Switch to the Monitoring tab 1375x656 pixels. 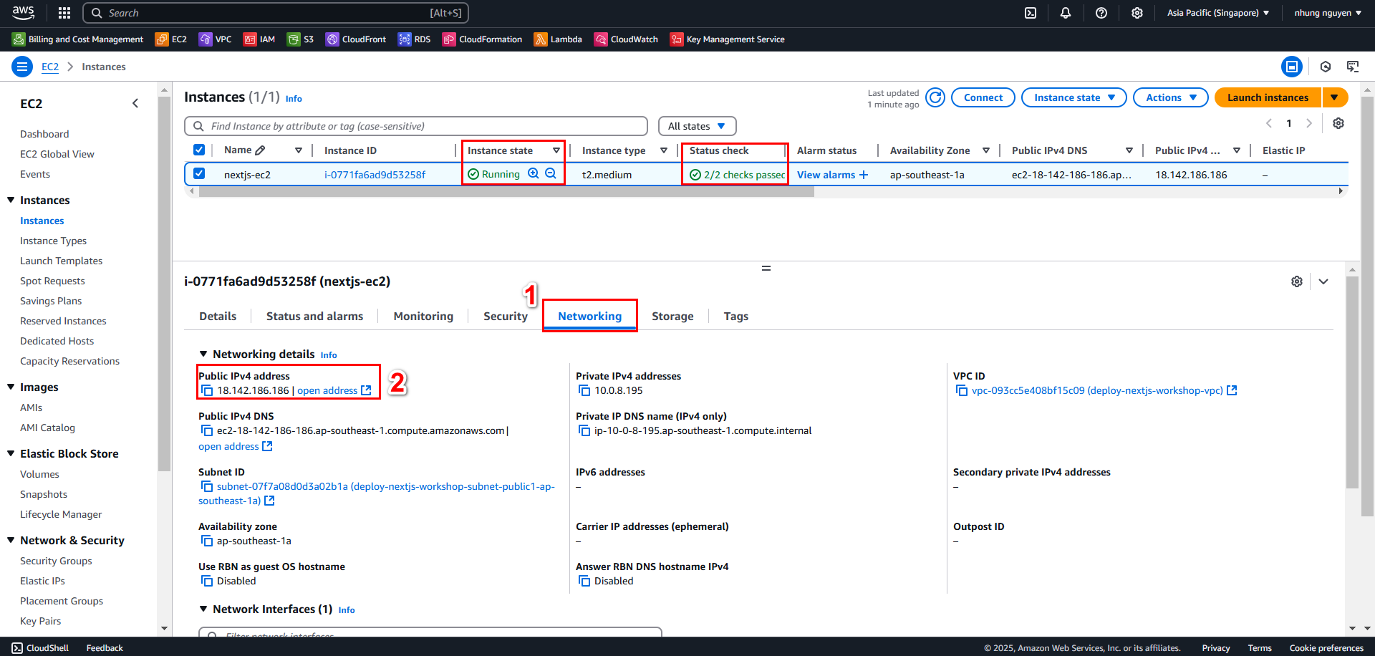click(423, 316)
